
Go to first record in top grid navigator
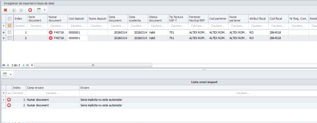4,65
